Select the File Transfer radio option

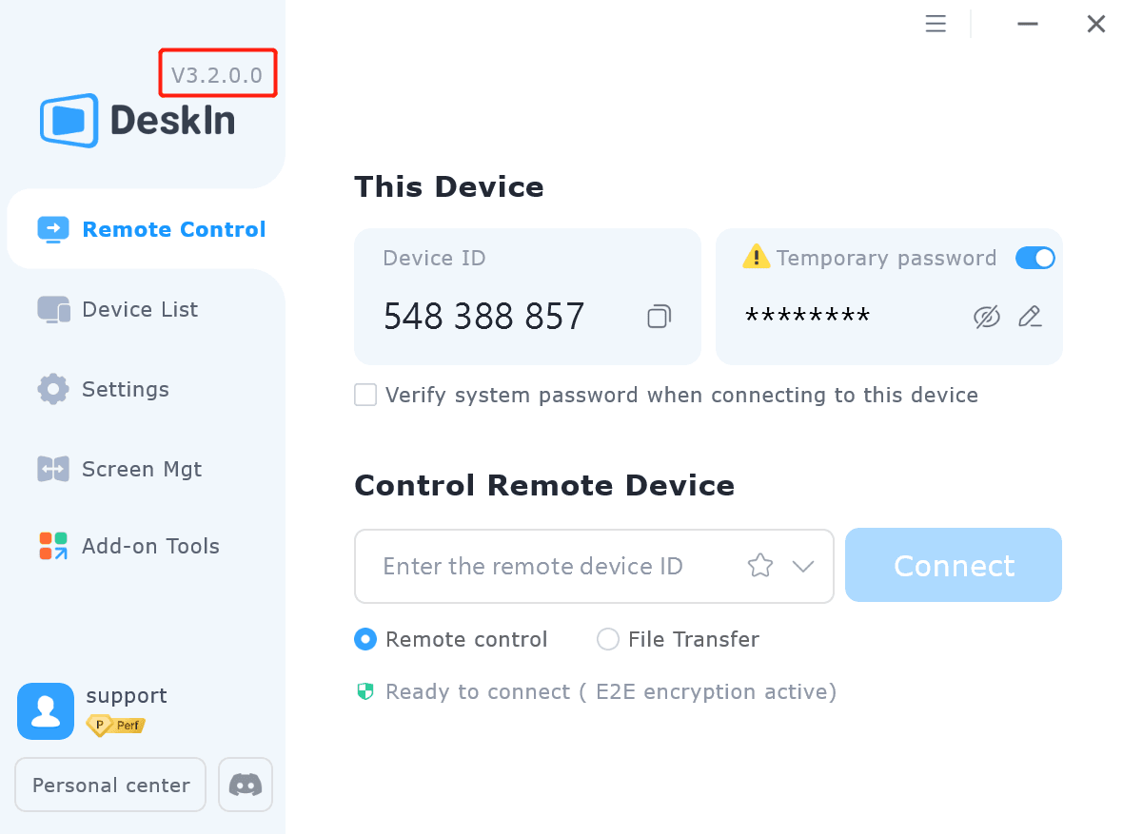click(608, 638)
